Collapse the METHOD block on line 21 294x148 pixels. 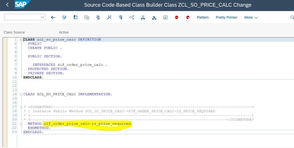click(21, 124)
